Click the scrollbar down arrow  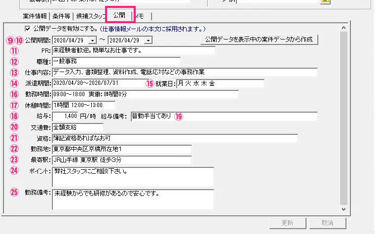(344, 209)
